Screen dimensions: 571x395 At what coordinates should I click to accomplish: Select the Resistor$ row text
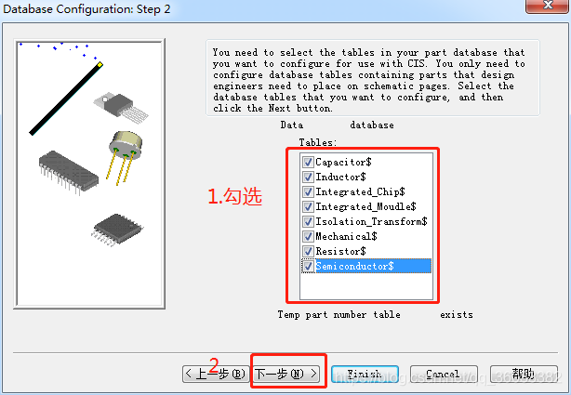click(x=340, y=252)
